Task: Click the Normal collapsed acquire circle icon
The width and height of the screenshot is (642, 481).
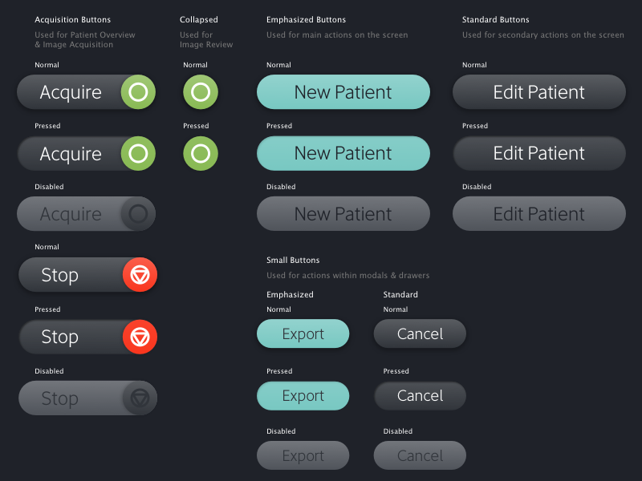Action: click(201, 92)
